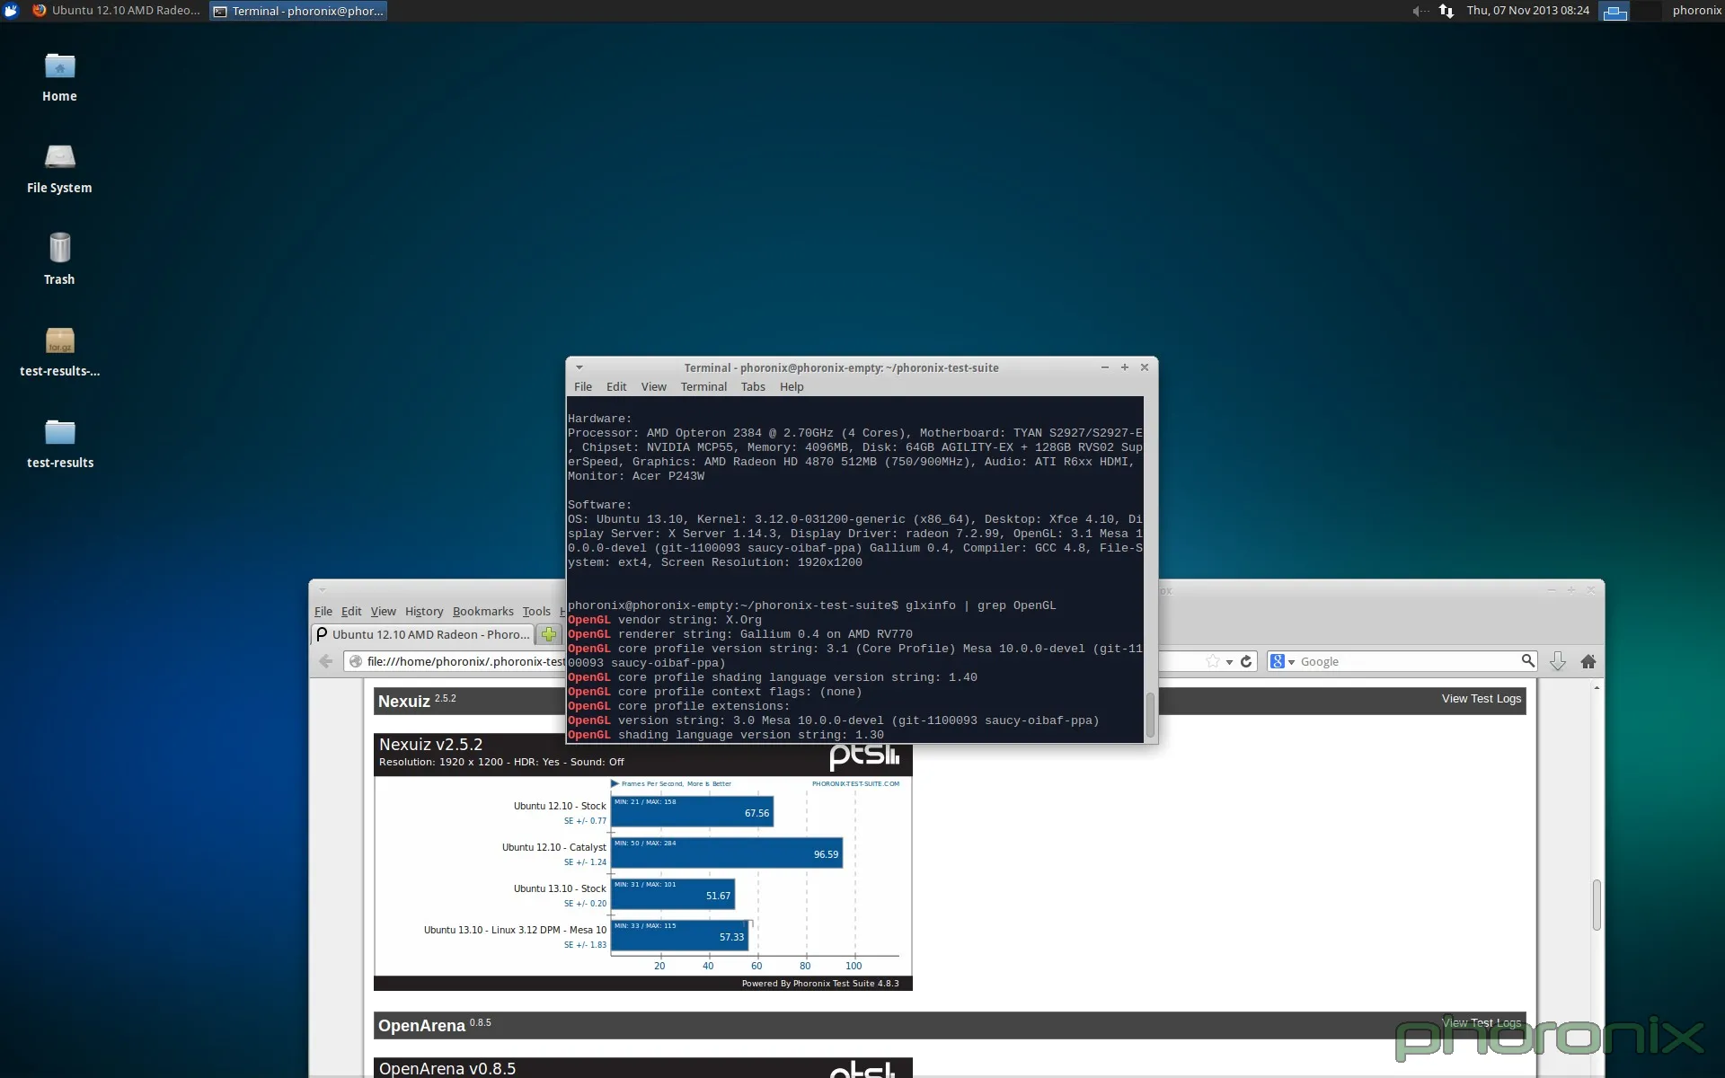
Task: Click PHORONIX-TEST-SUITE.COM link in chart
Action: tap(855, 783)
